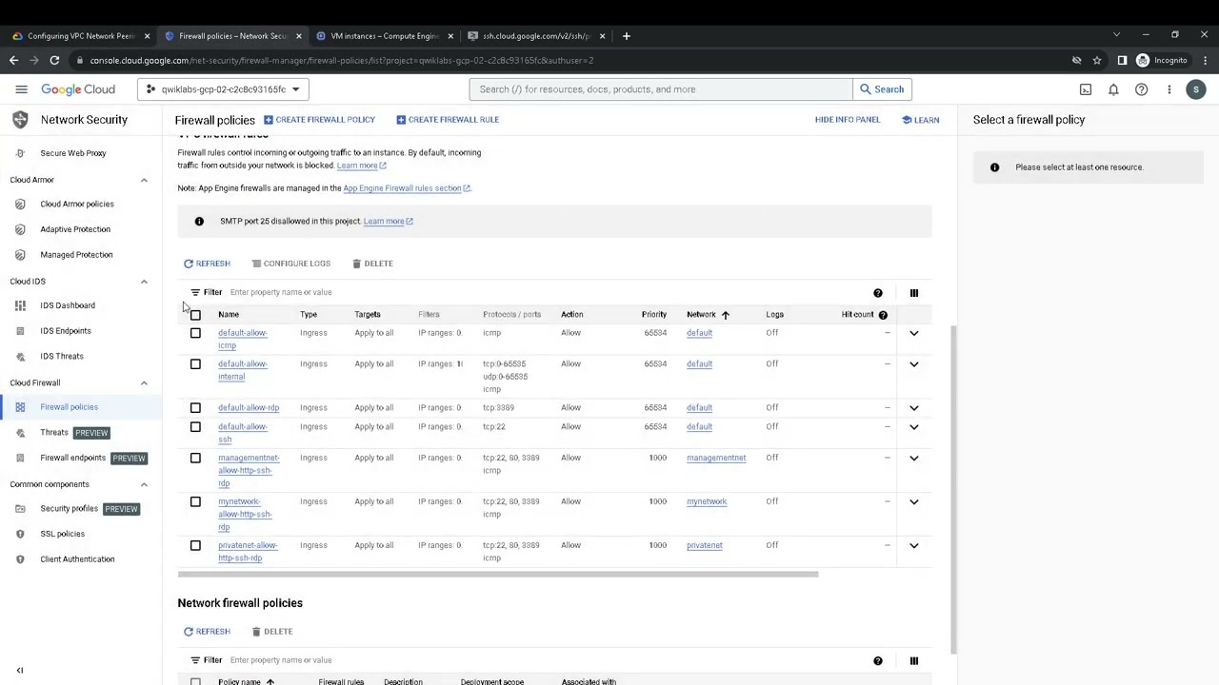This screenshot has height=685, width=1219.
Task: Select the privatenet-allow-http-ssh-rdp checkbox
Action: point(195,546)
